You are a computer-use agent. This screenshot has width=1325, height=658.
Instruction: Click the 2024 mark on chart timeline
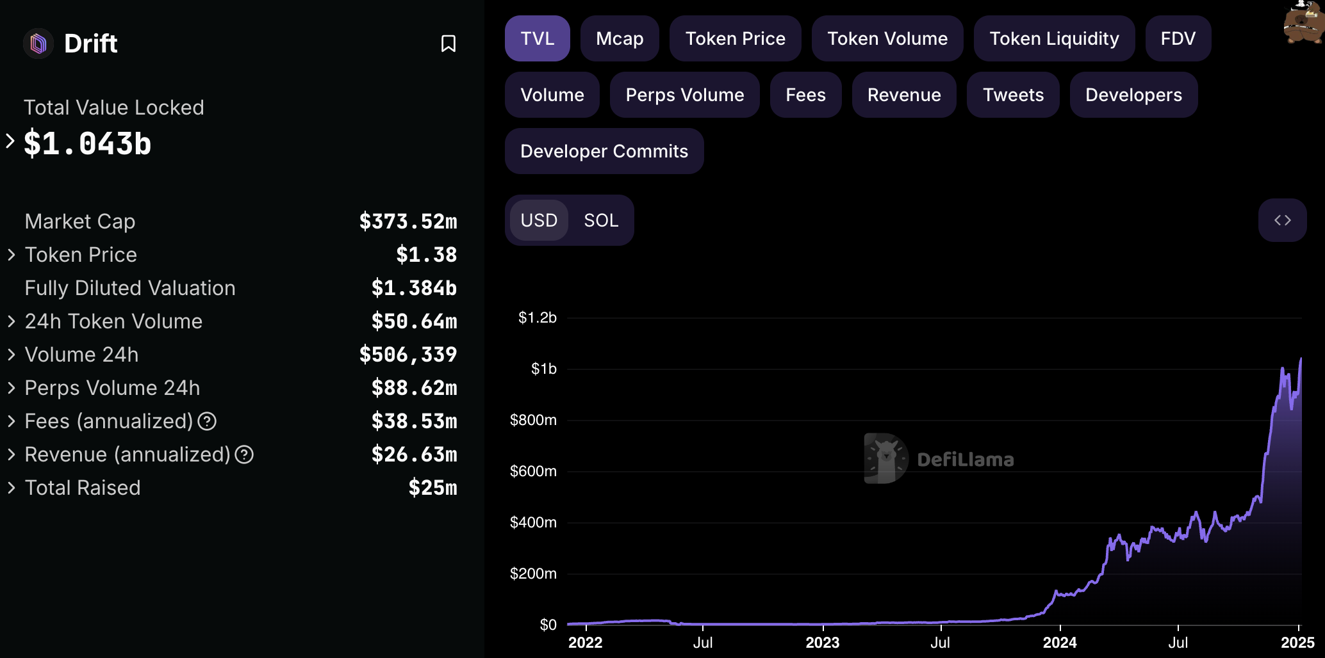[x=1060, y=642]
